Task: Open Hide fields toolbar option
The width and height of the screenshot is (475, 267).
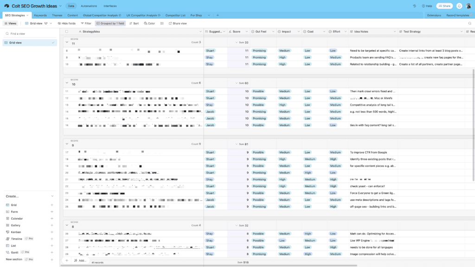Action: point(67,23)
